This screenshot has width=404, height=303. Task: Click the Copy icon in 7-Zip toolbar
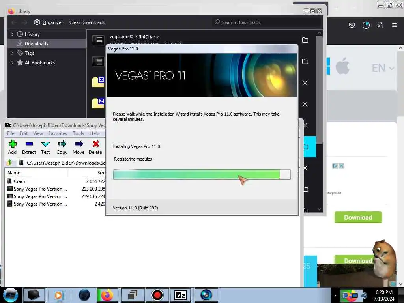tap(62, 144)
